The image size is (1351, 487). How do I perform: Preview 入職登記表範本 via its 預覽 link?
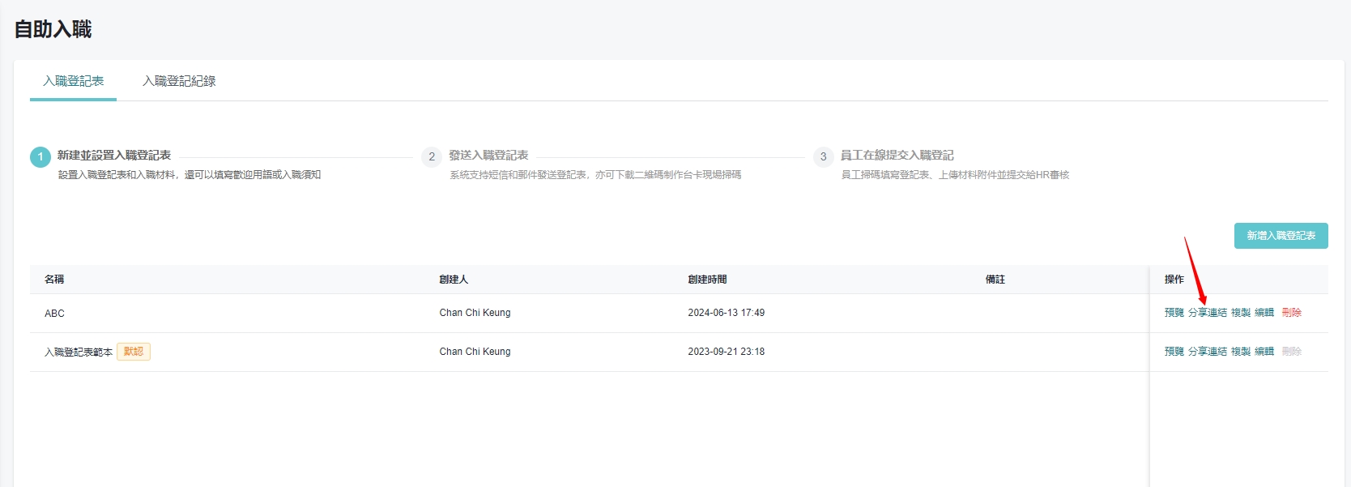[1174, 352]
